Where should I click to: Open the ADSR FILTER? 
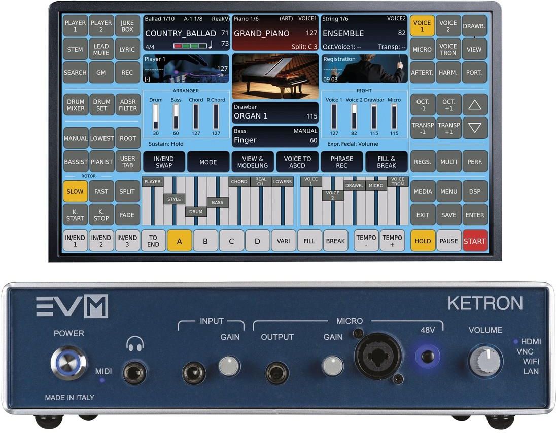(x=128, y=105)
